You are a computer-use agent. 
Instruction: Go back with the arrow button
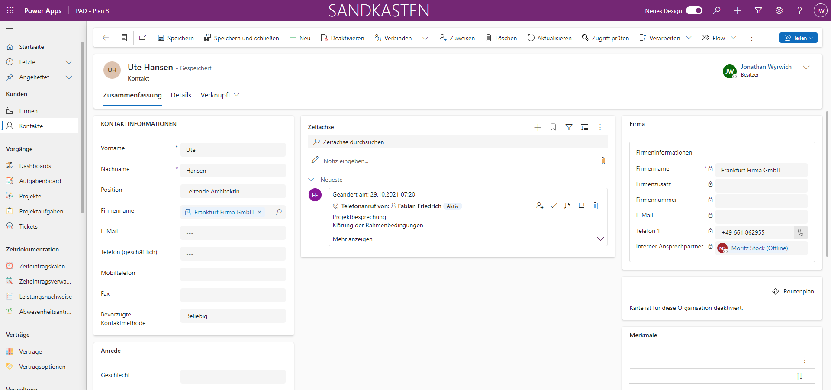coord(105,38)
